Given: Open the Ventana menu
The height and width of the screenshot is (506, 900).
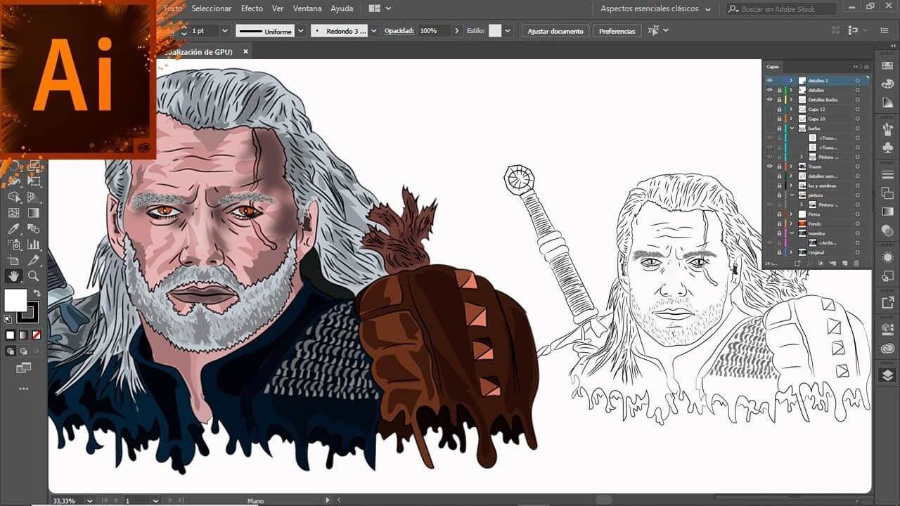Looking at the screenshot, I should click(x=307, y=9).
